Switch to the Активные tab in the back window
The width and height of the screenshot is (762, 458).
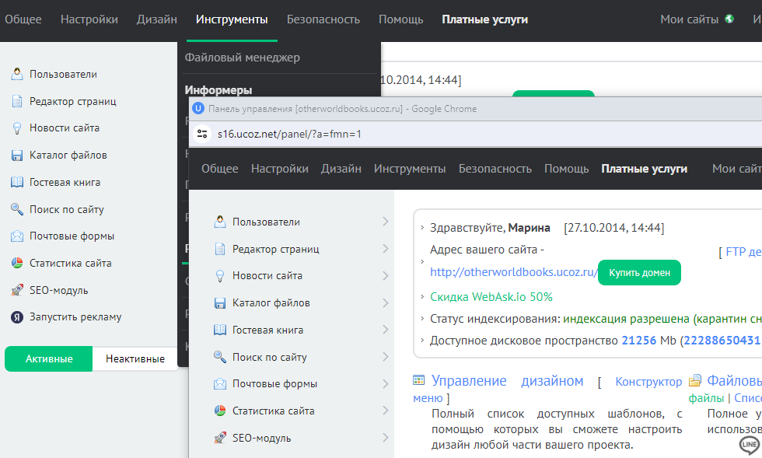48,358
